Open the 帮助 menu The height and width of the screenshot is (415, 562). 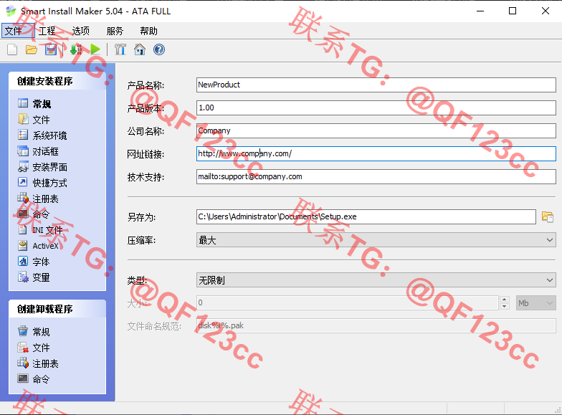[149, 31]
